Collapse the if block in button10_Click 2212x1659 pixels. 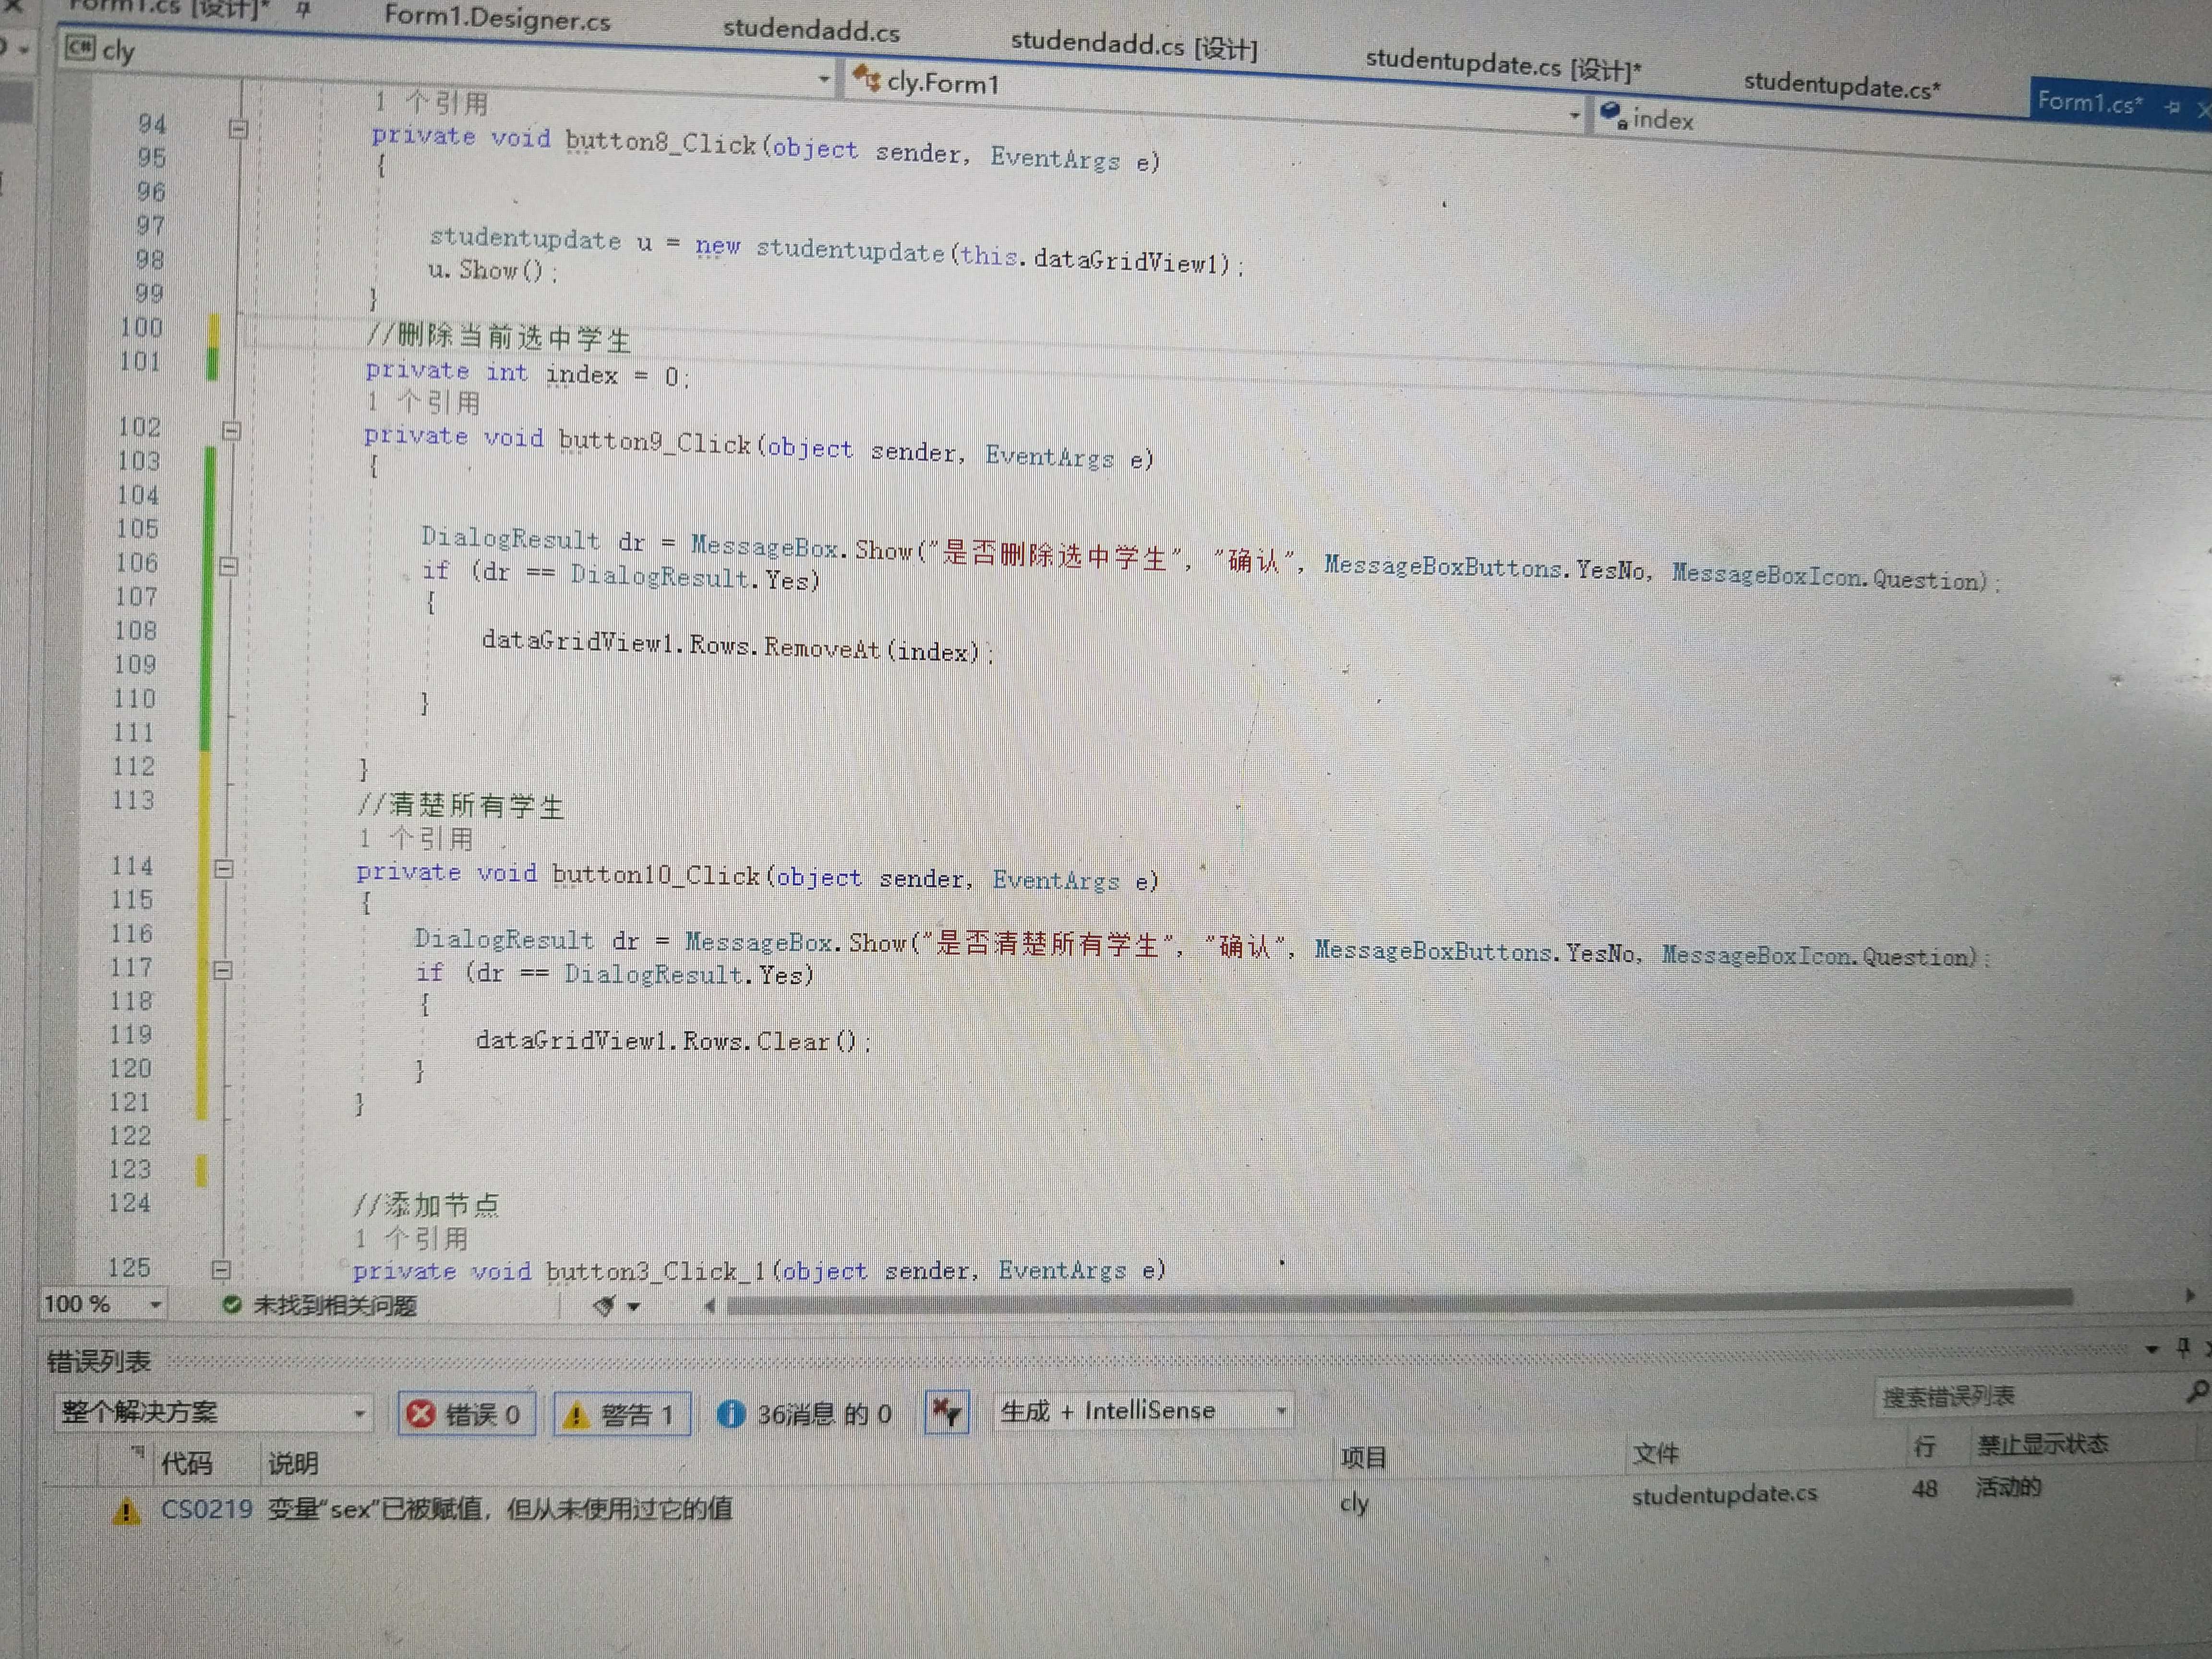tap(223, 970)
